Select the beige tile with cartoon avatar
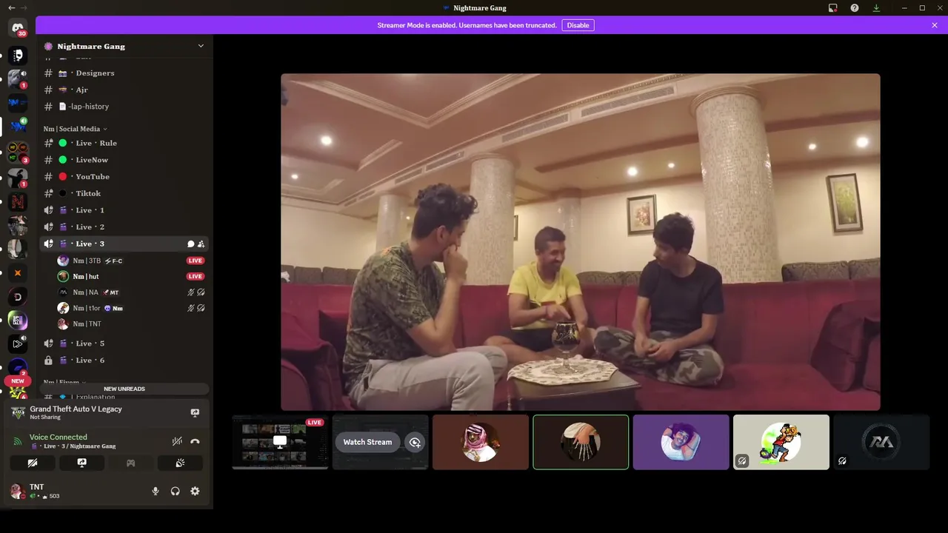This screenshot has height=533, width=948. tap(781, 442)
